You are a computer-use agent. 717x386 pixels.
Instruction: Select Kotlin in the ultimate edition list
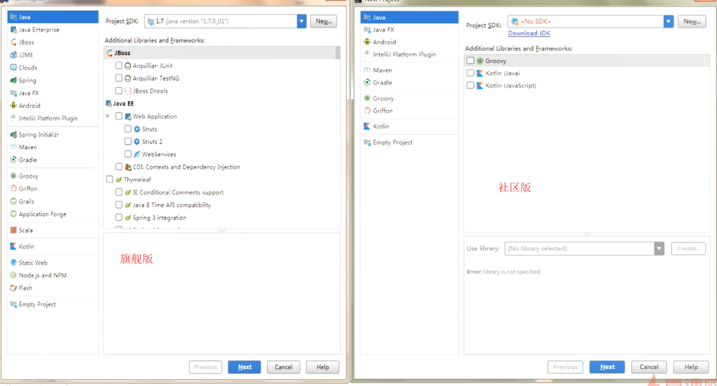[x=26, y=246]
